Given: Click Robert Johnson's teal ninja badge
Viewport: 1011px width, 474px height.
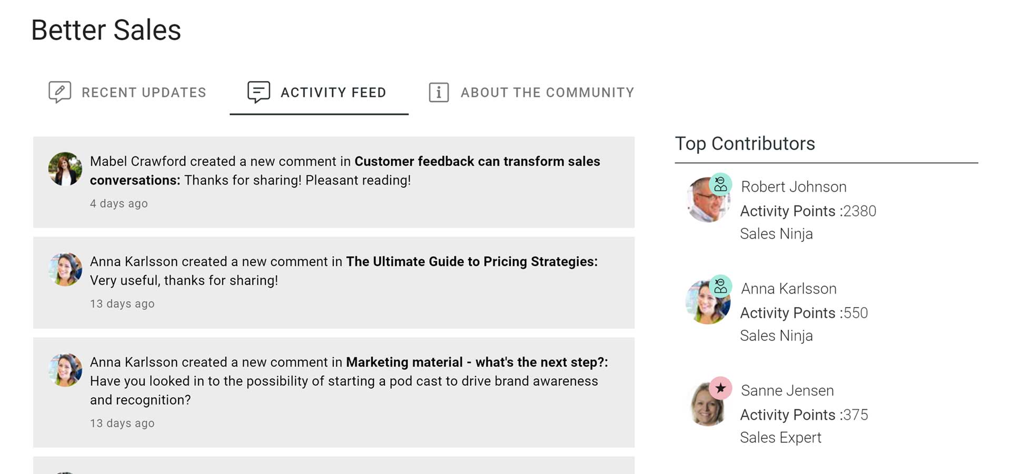Looking at the screenshot, I should 720,184.
